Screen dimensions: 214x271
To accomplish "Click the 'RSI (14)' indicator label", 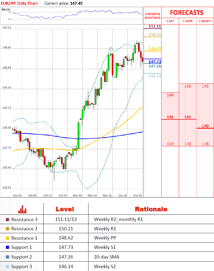I will coord(6,9).
